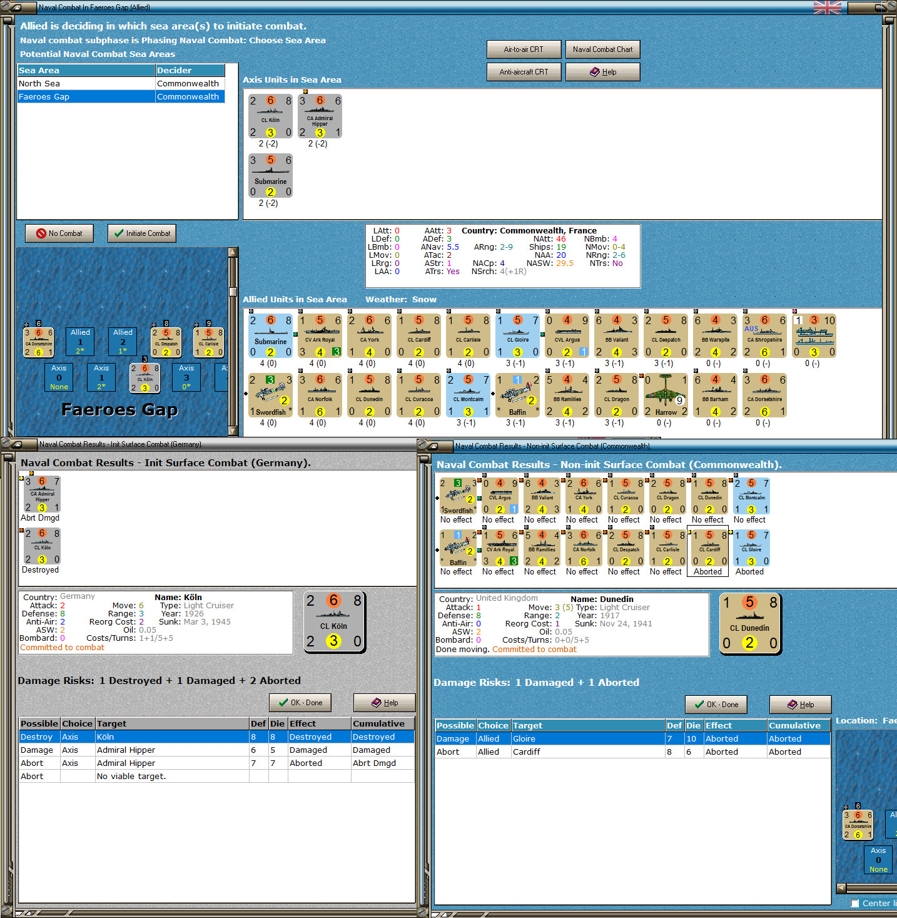Select the Abort Cardiff row in Commonwealth results
Viewport: 897px width, 918px height.
tap(632, 752)
